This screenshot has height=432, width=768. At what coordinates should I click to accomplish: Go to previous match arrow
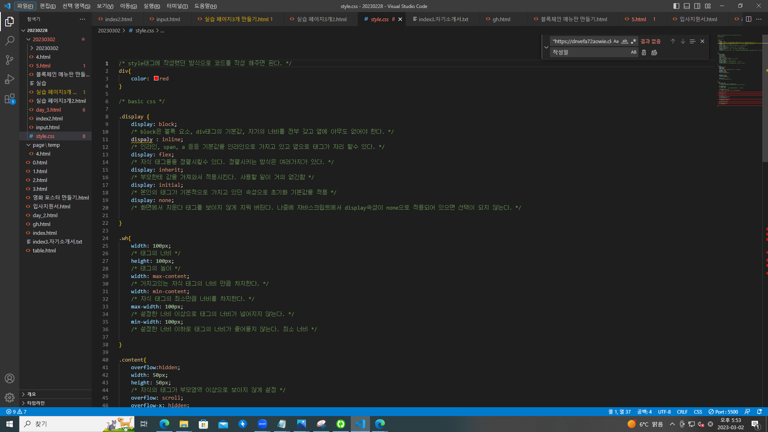point(673,41)
